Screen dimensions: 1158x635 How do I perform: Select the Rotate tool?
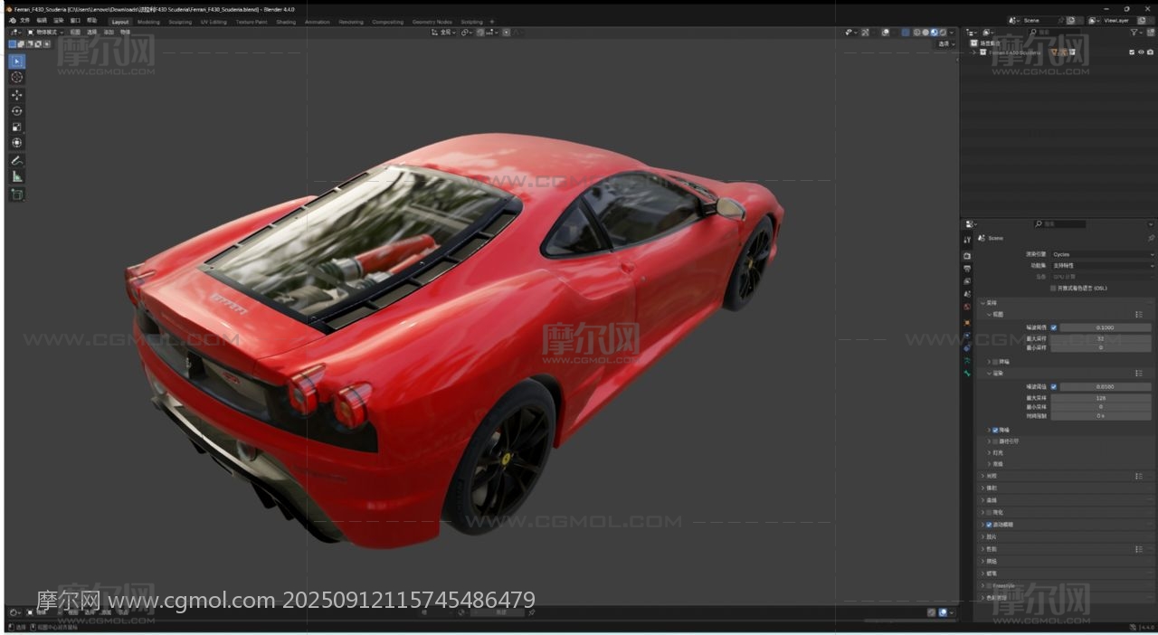(17, 111)
